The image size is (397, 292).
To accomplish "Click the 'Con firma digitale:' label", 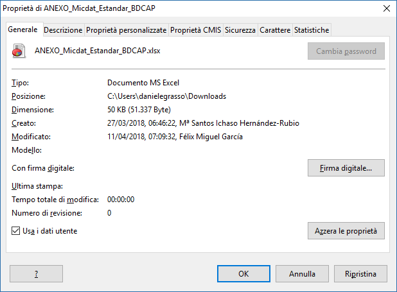I will pos(43,168).
